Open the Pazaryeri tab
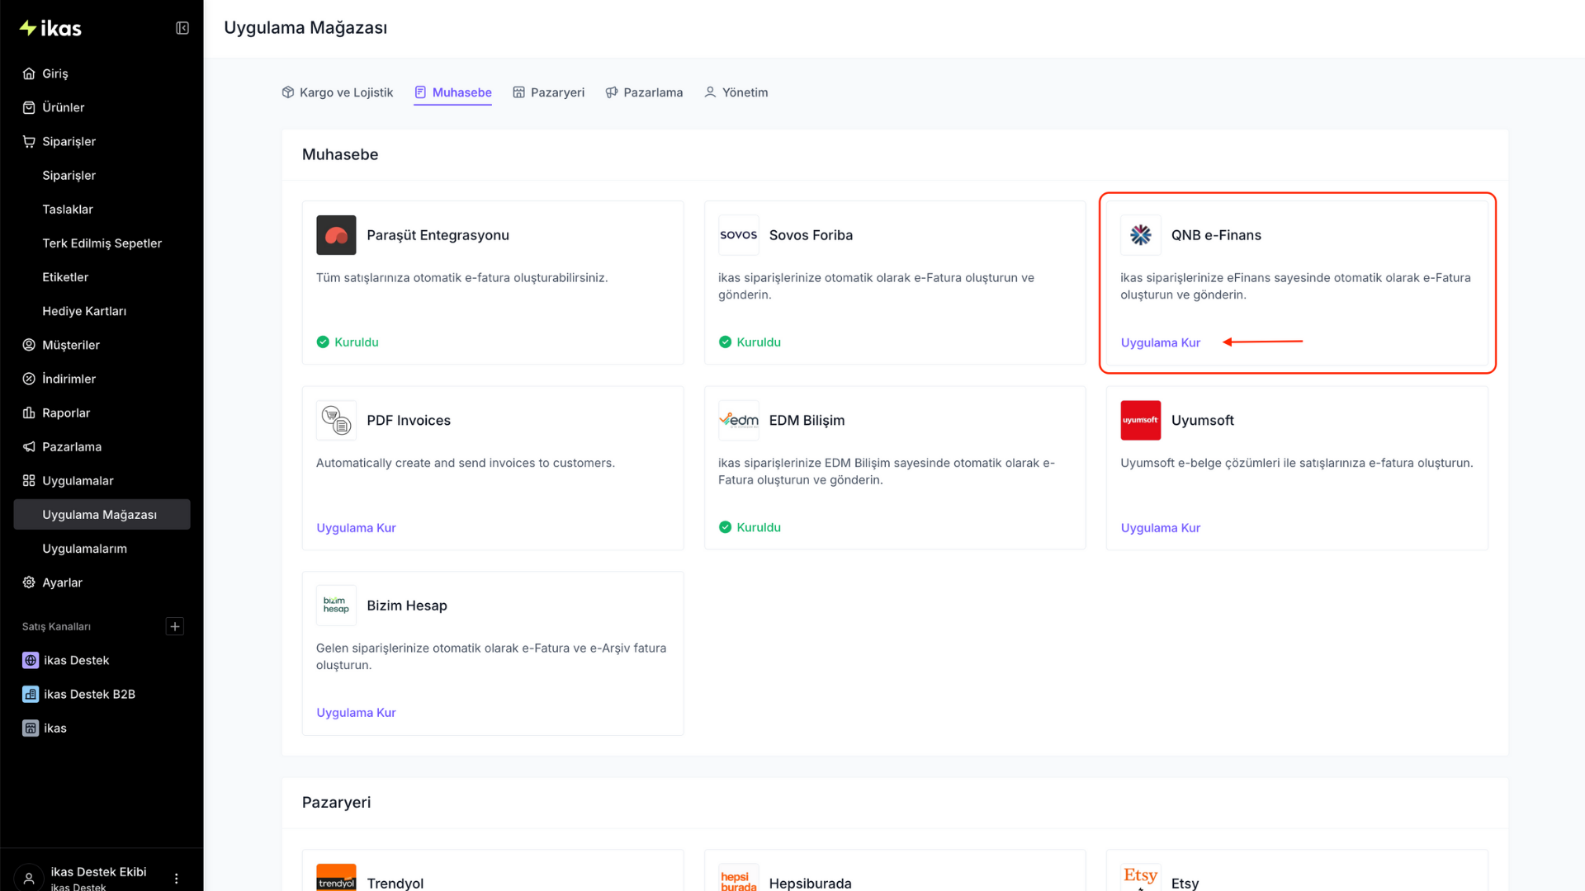This screenshot has width=1585, height=891. tap(549, 92)
